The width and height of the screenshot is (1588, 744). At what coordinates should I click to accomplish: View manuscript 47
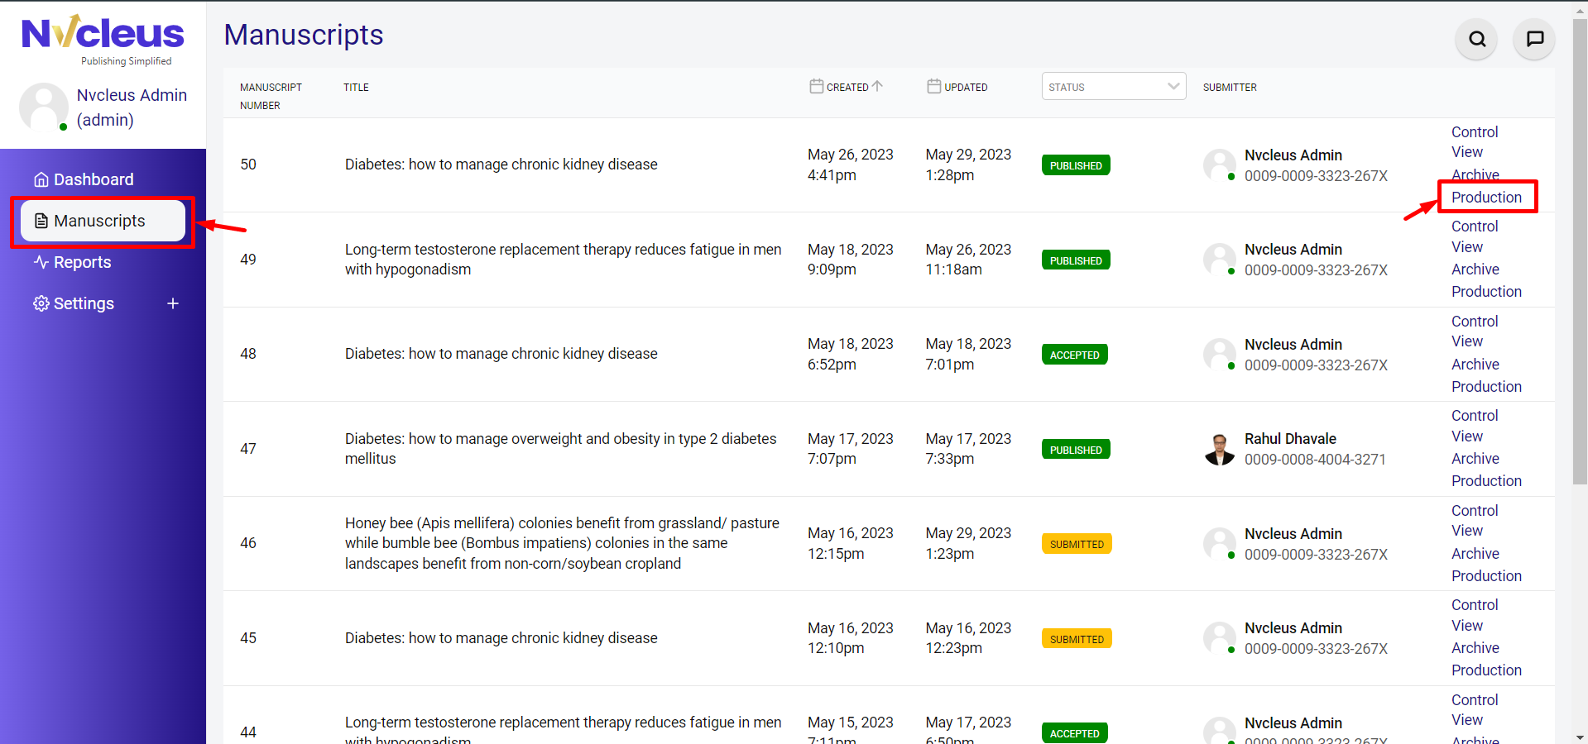click(1466, 436)
